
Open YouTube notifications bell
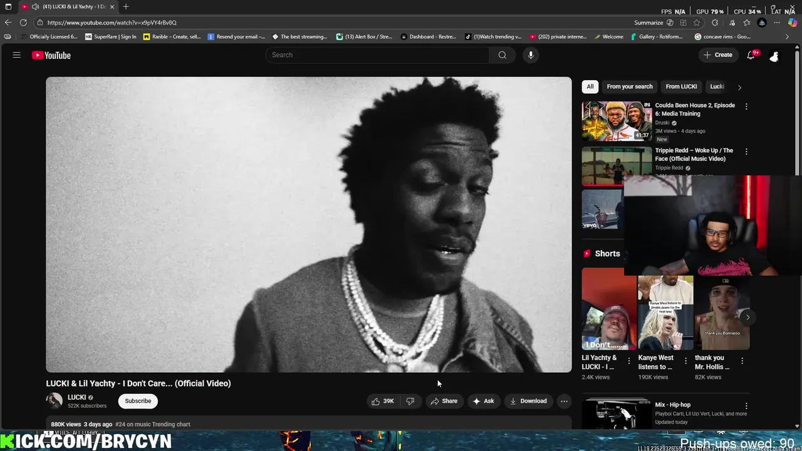[x=751, y=55]
